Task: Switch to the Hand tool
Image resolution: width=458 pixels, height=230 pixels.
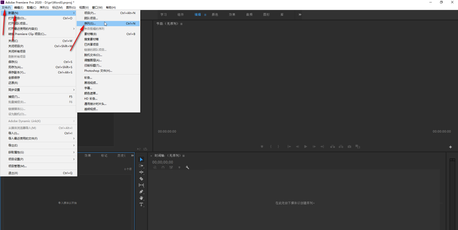Action: 141,198
